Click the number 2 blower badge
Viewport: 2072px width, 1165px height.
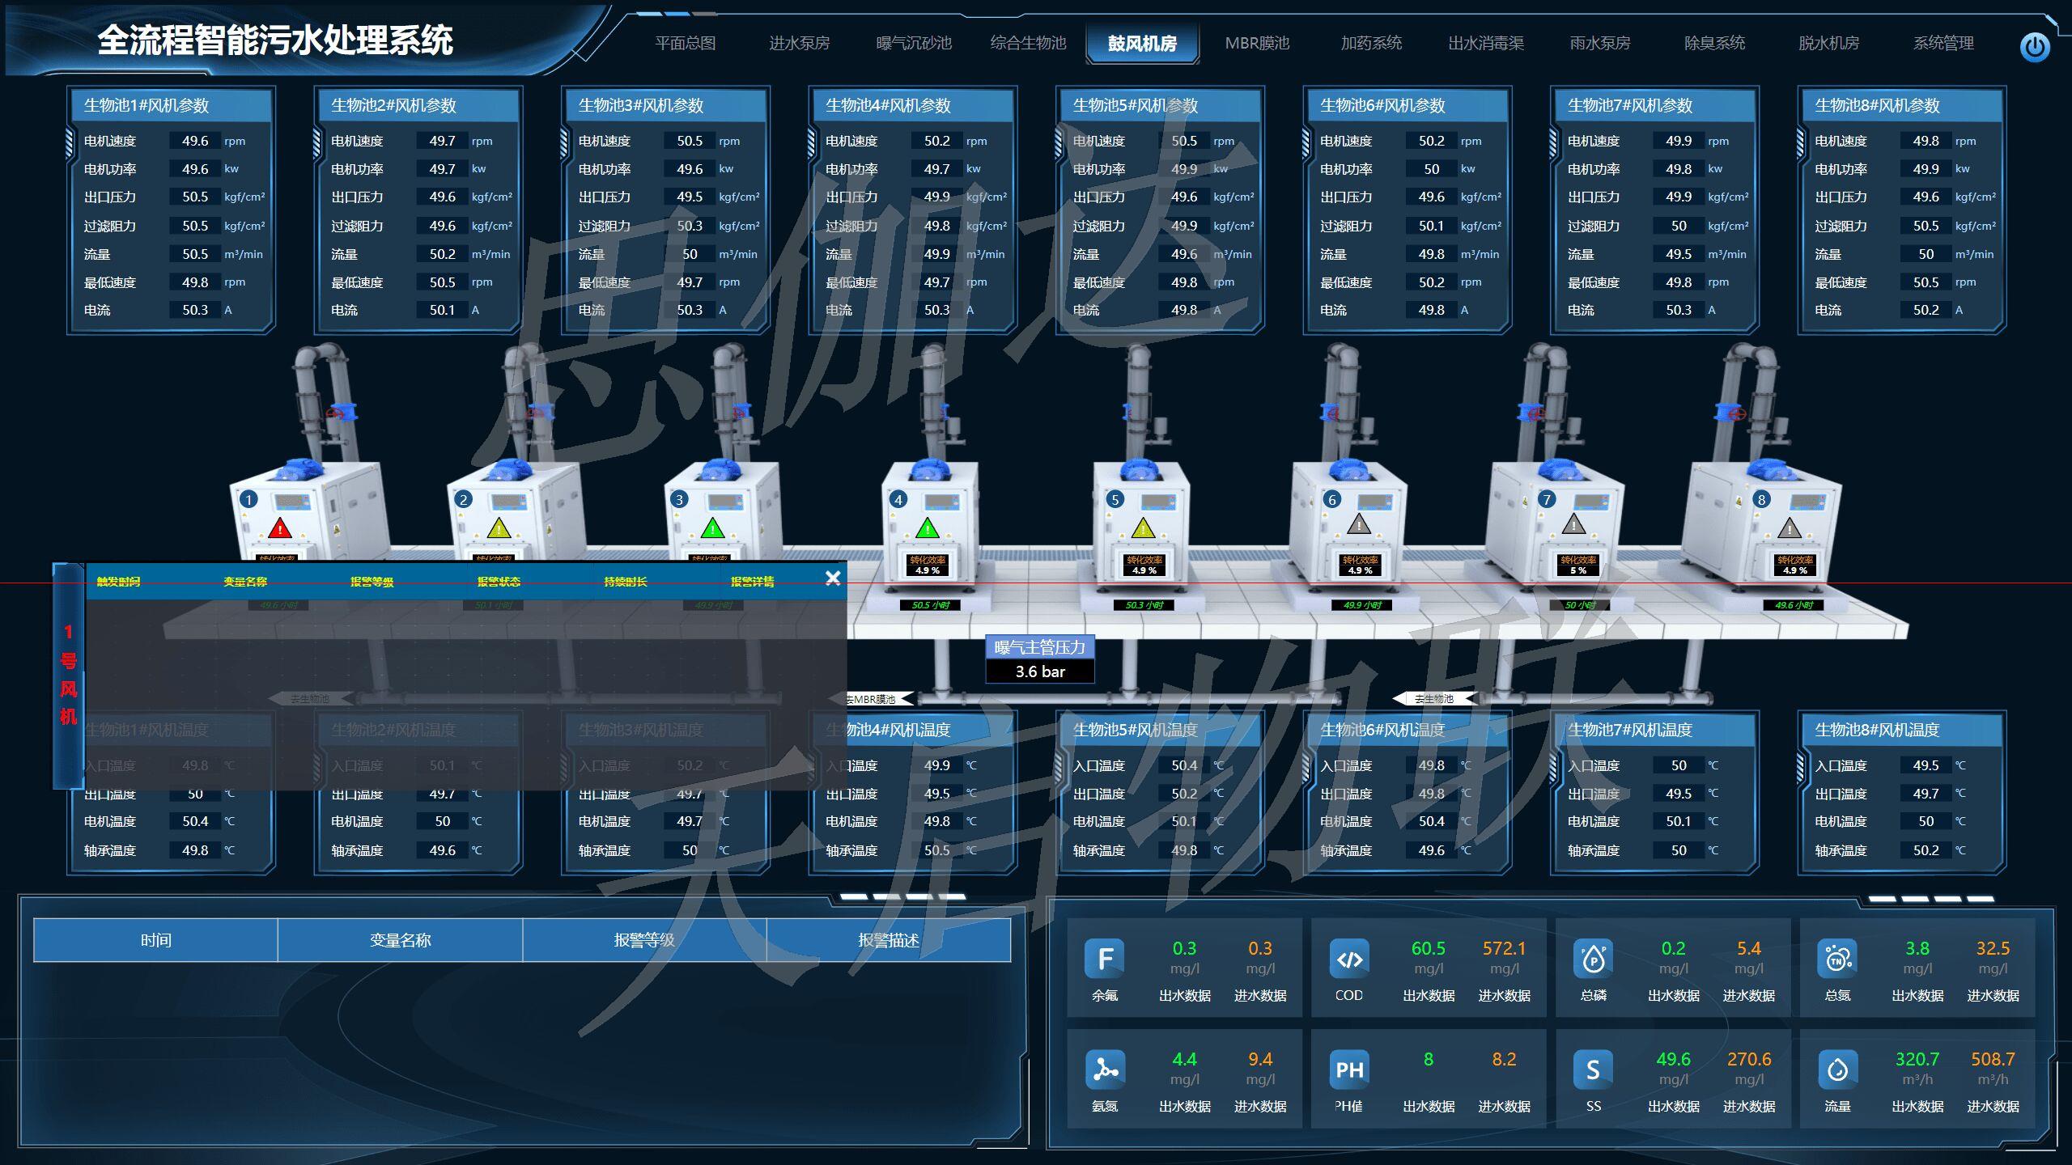tap(463, 499)
